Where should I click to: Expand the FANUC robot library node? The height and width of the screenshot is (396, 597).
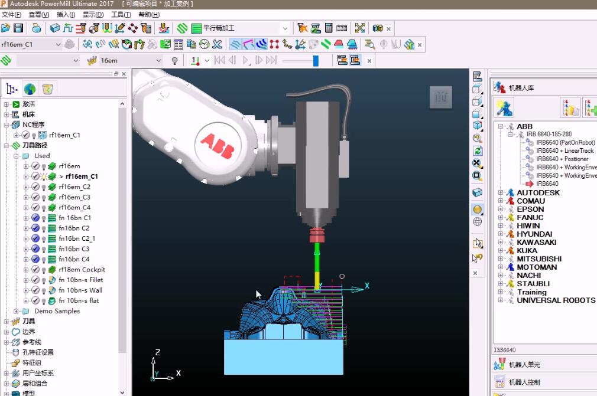(x=500, y=217)
